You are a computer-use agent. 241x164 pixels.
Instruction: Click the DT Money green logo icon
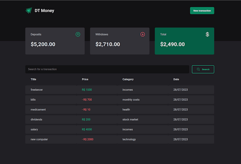click(x=28, y=11)
